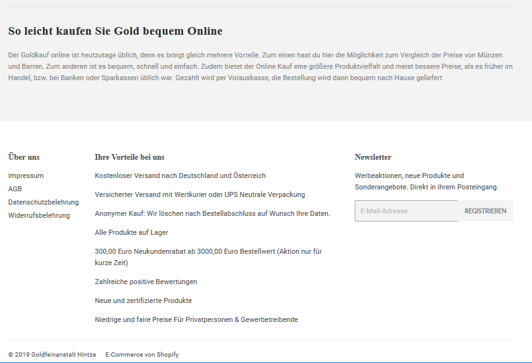This screenshot has height=363, width=532.
Task: Open the Widerrufsbelehrung link
Action: 39,215
